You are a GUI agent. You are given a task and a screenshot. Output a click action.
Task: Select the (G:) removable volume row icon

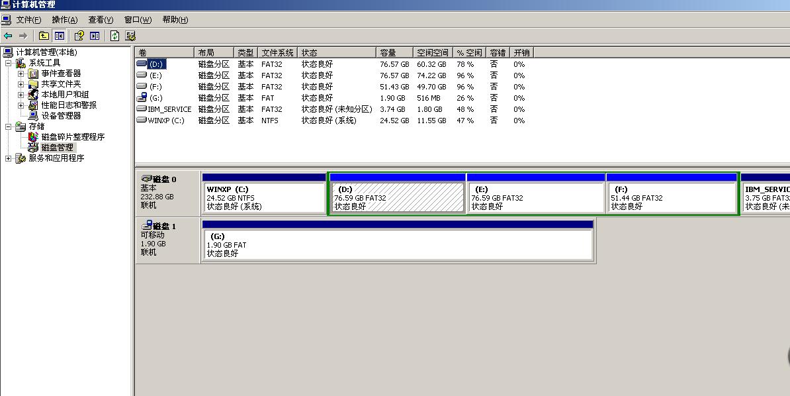141,98
